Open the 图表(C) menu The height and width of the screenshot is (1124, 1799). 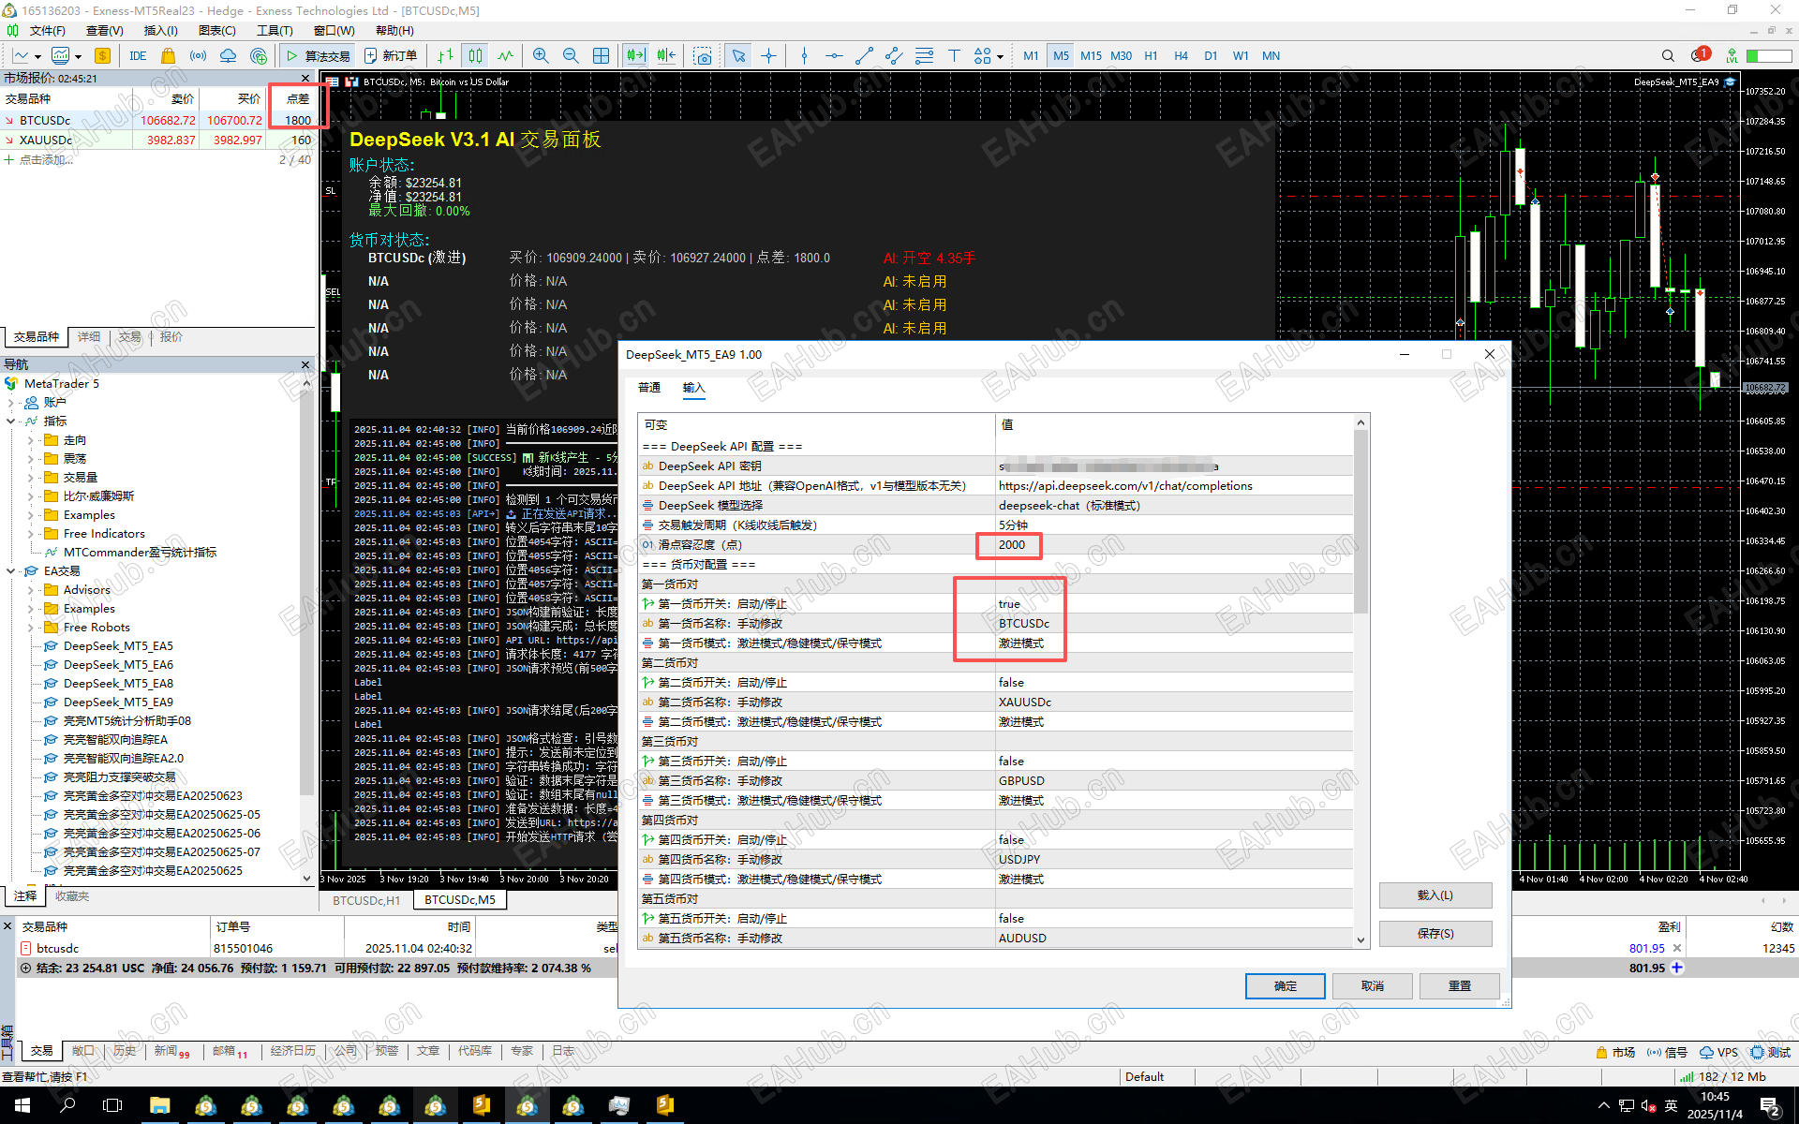coord(216,31)
